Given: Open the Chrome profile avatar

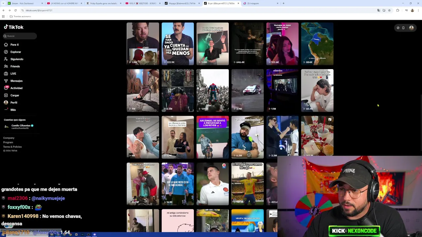Looking at the screenshot, I should coord(412,10).
